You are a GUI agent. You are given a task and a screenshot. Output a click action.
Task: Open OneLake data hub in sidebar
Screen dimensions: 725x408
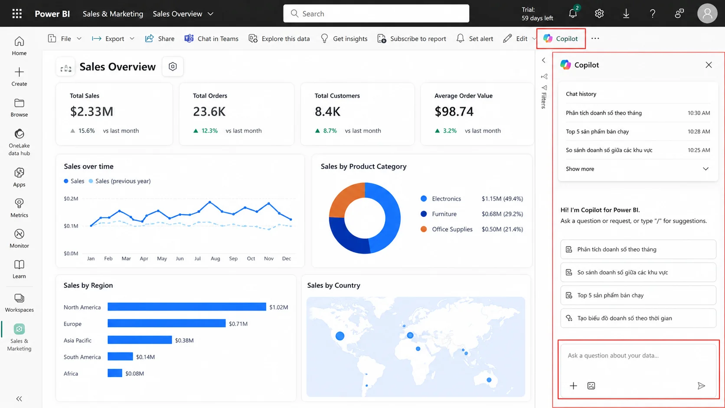point(19,142)
